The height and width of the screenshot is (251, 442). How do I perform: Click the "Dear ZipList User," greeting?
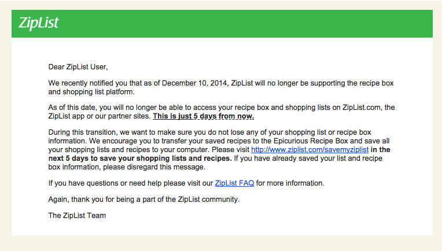coord(78,67)
